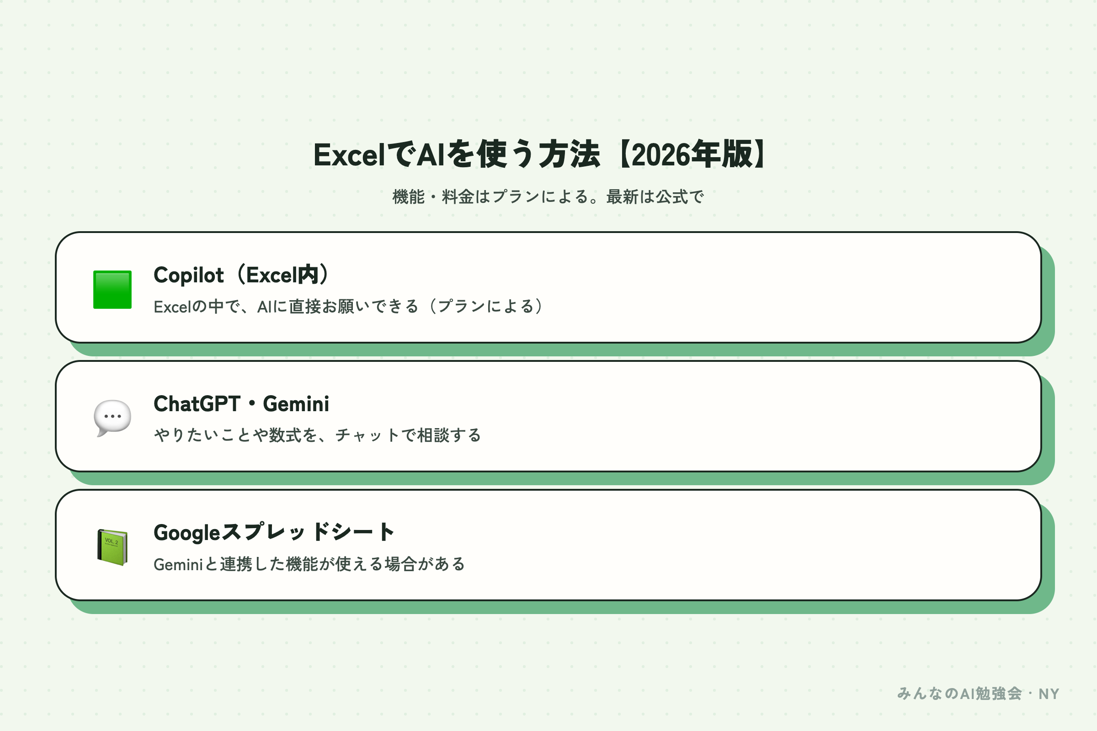Click the Geminiと連携した機能 description line
This screenshot has width=1097, height=731.
click(x=309, y=564)
